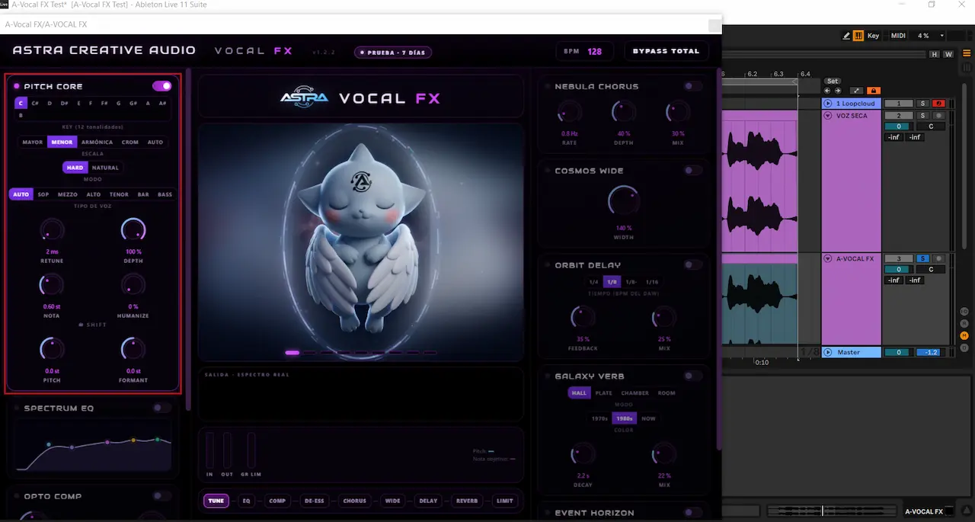Toggle the MIDI map mode button
Image resolution: width=975 pixels, height=522 pixels.
(899, 36)
